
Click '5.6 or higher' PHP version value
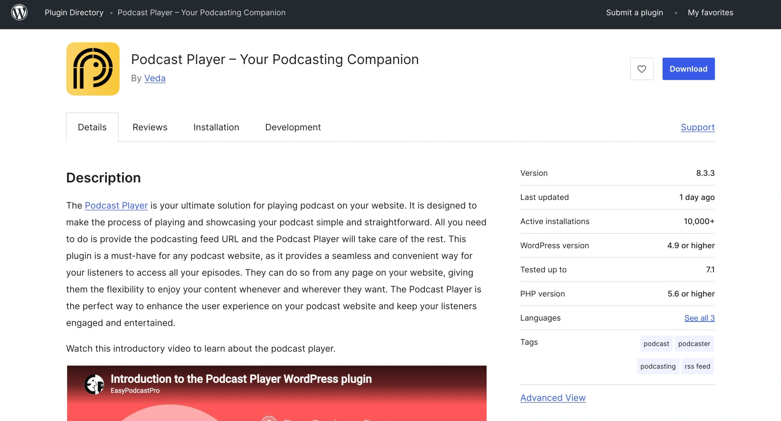click(x=691, y=294)
